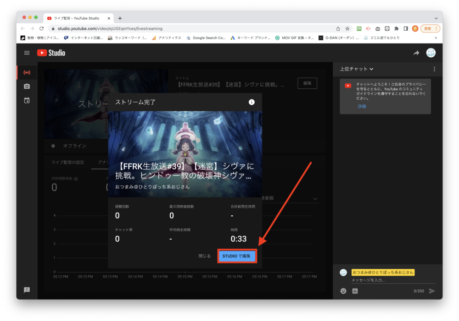The height and width of the screenshot is (321, 459).
Task: Open the キーワード プランナ... bookmark
Action: (x=250, y=38)
